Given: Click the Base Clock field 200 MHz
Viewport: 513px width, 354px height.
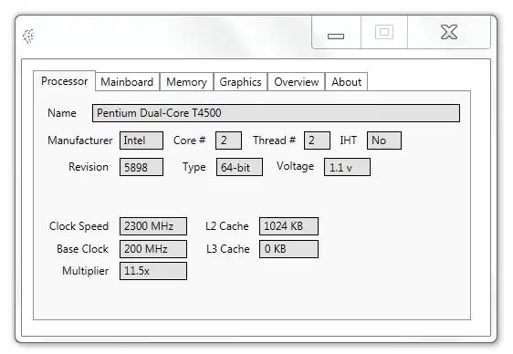Looking at the screenshot, I should coord(153,249).
